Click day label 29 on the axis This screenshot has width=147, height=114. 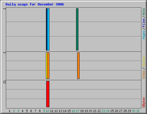pos(129,111)
